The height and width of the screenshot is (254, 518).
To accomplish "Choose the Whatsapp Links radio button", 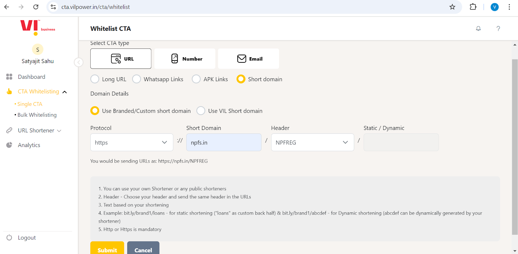I will 137,79.
